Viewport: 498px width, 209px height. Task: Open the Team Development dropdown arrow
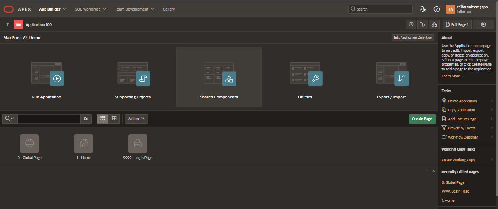[153, 9]
